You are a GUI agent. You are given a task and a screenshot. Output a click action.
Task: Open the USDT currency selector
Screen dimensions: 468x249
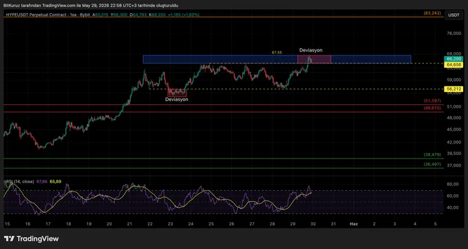pos(454,15)
